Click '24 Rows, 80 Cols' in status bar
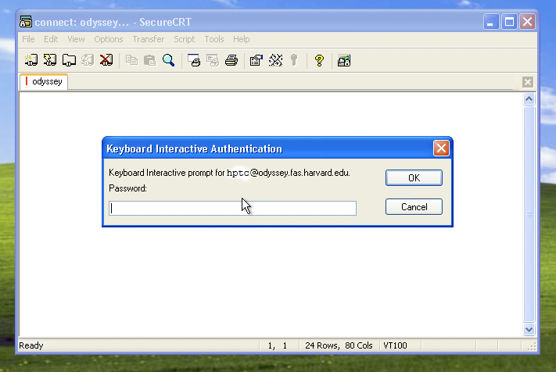 (x=339, y=345)
